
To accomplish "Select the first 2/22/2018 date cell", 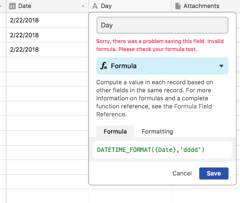I will (47, 20).
